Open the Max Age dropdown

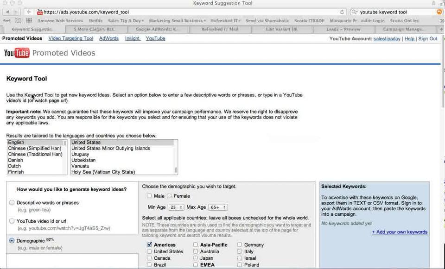[218, 207]
